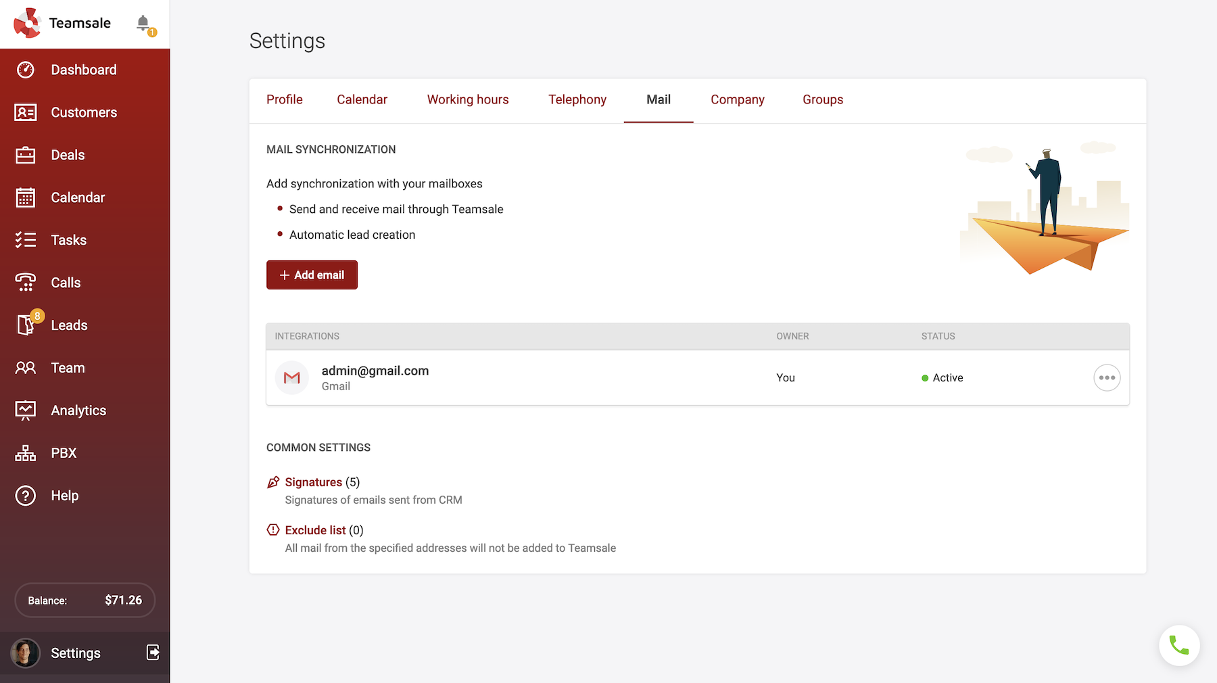The image size is (1217, 683).
Task: Click the green phone call button
Action: [x=1179, y=646]
